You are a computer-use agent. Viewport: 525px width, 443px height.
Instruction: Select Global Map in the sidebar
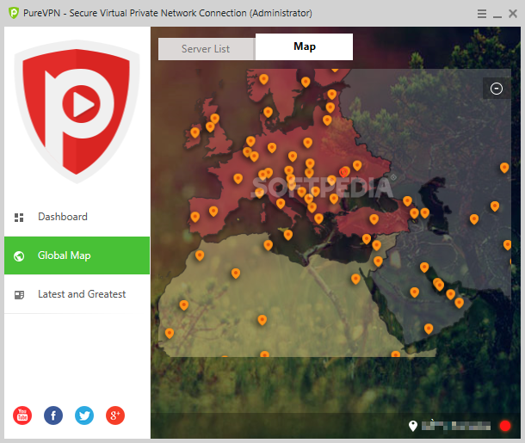click(77, 255)
